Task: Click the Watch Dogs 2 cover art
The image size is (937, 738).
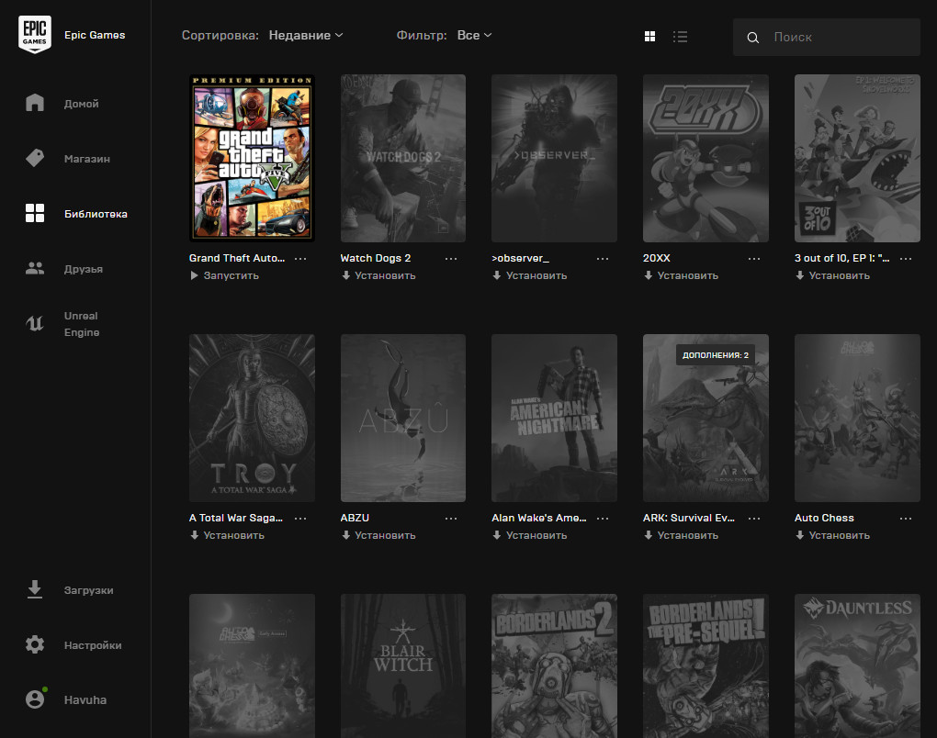Action: [x=402, y=158]
